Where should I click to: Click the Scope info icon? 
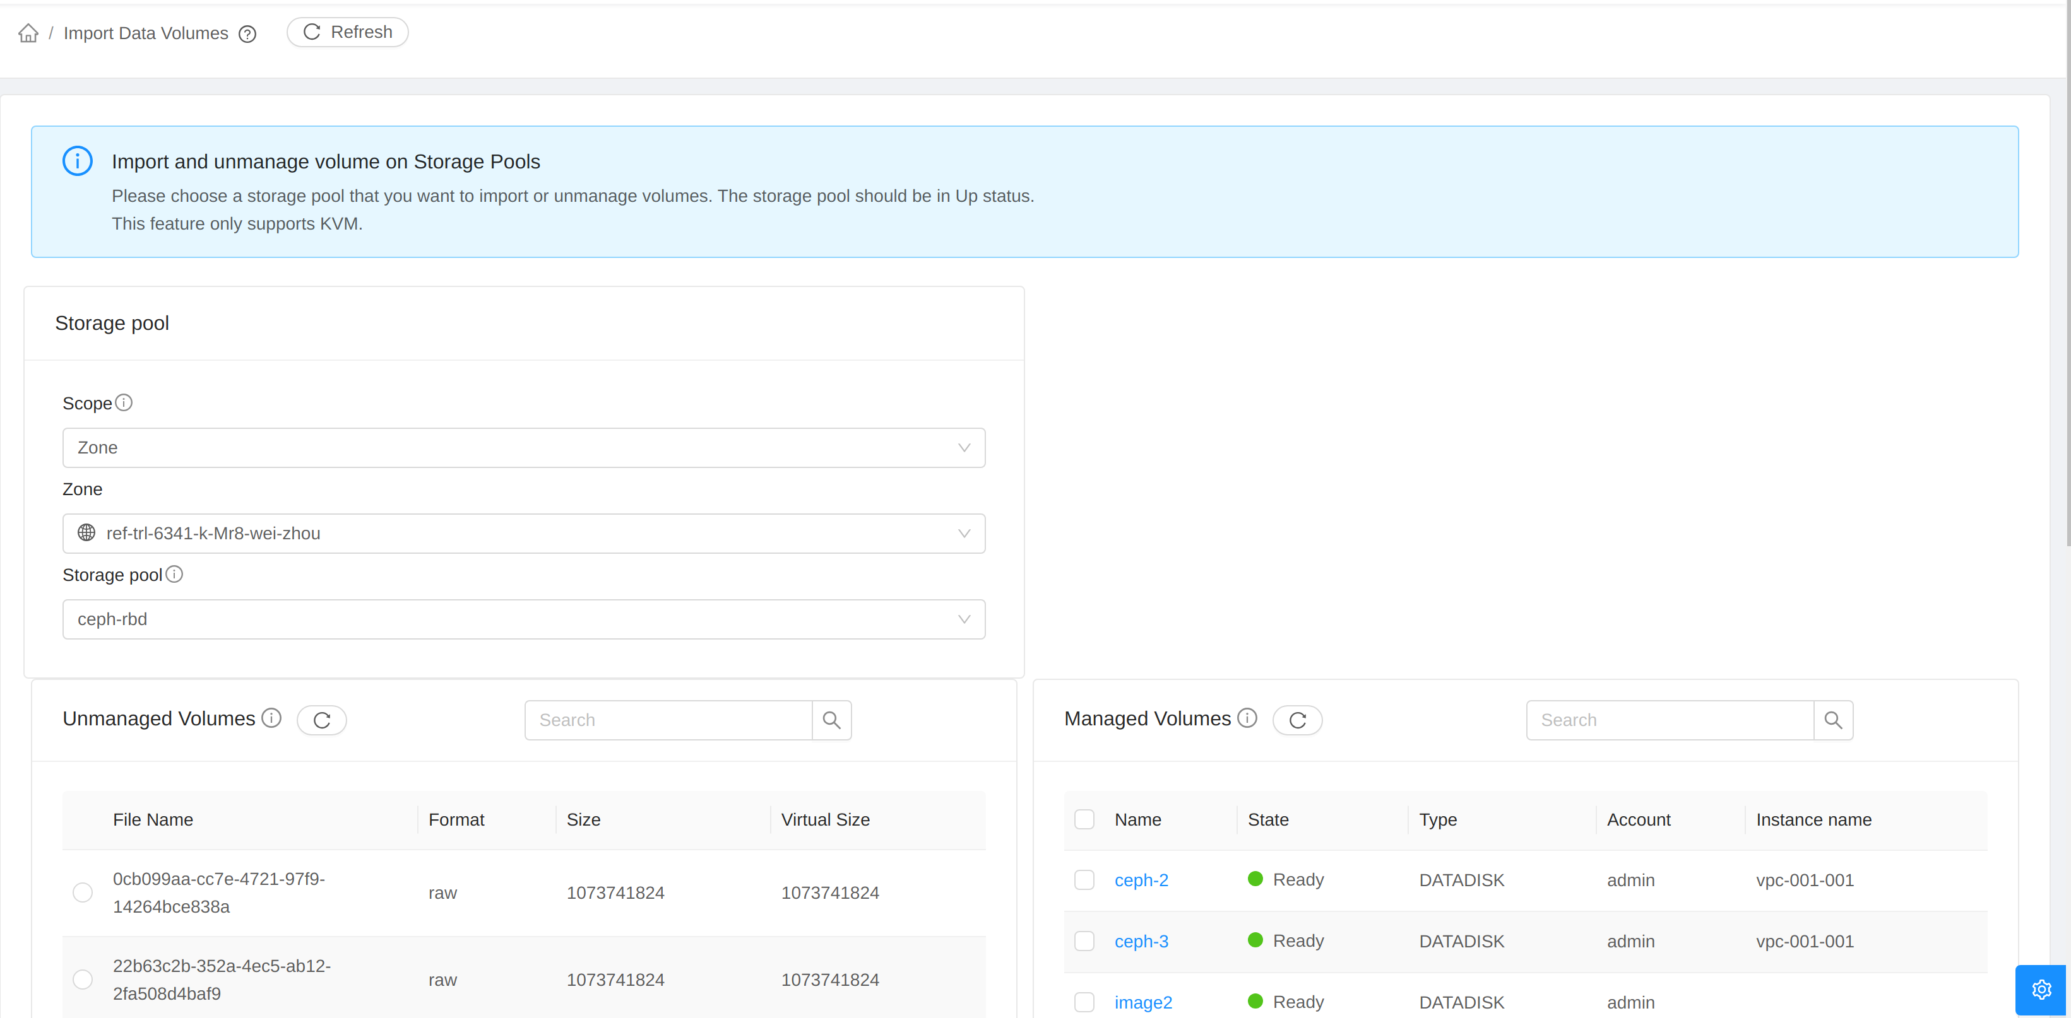124,402
